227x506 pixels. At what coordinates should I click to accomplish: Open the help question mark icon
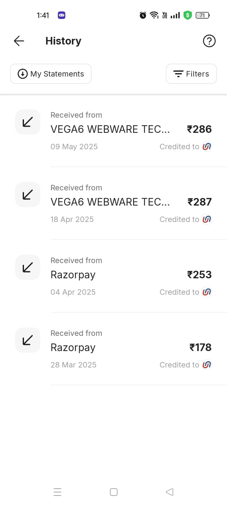coord(209,41)
